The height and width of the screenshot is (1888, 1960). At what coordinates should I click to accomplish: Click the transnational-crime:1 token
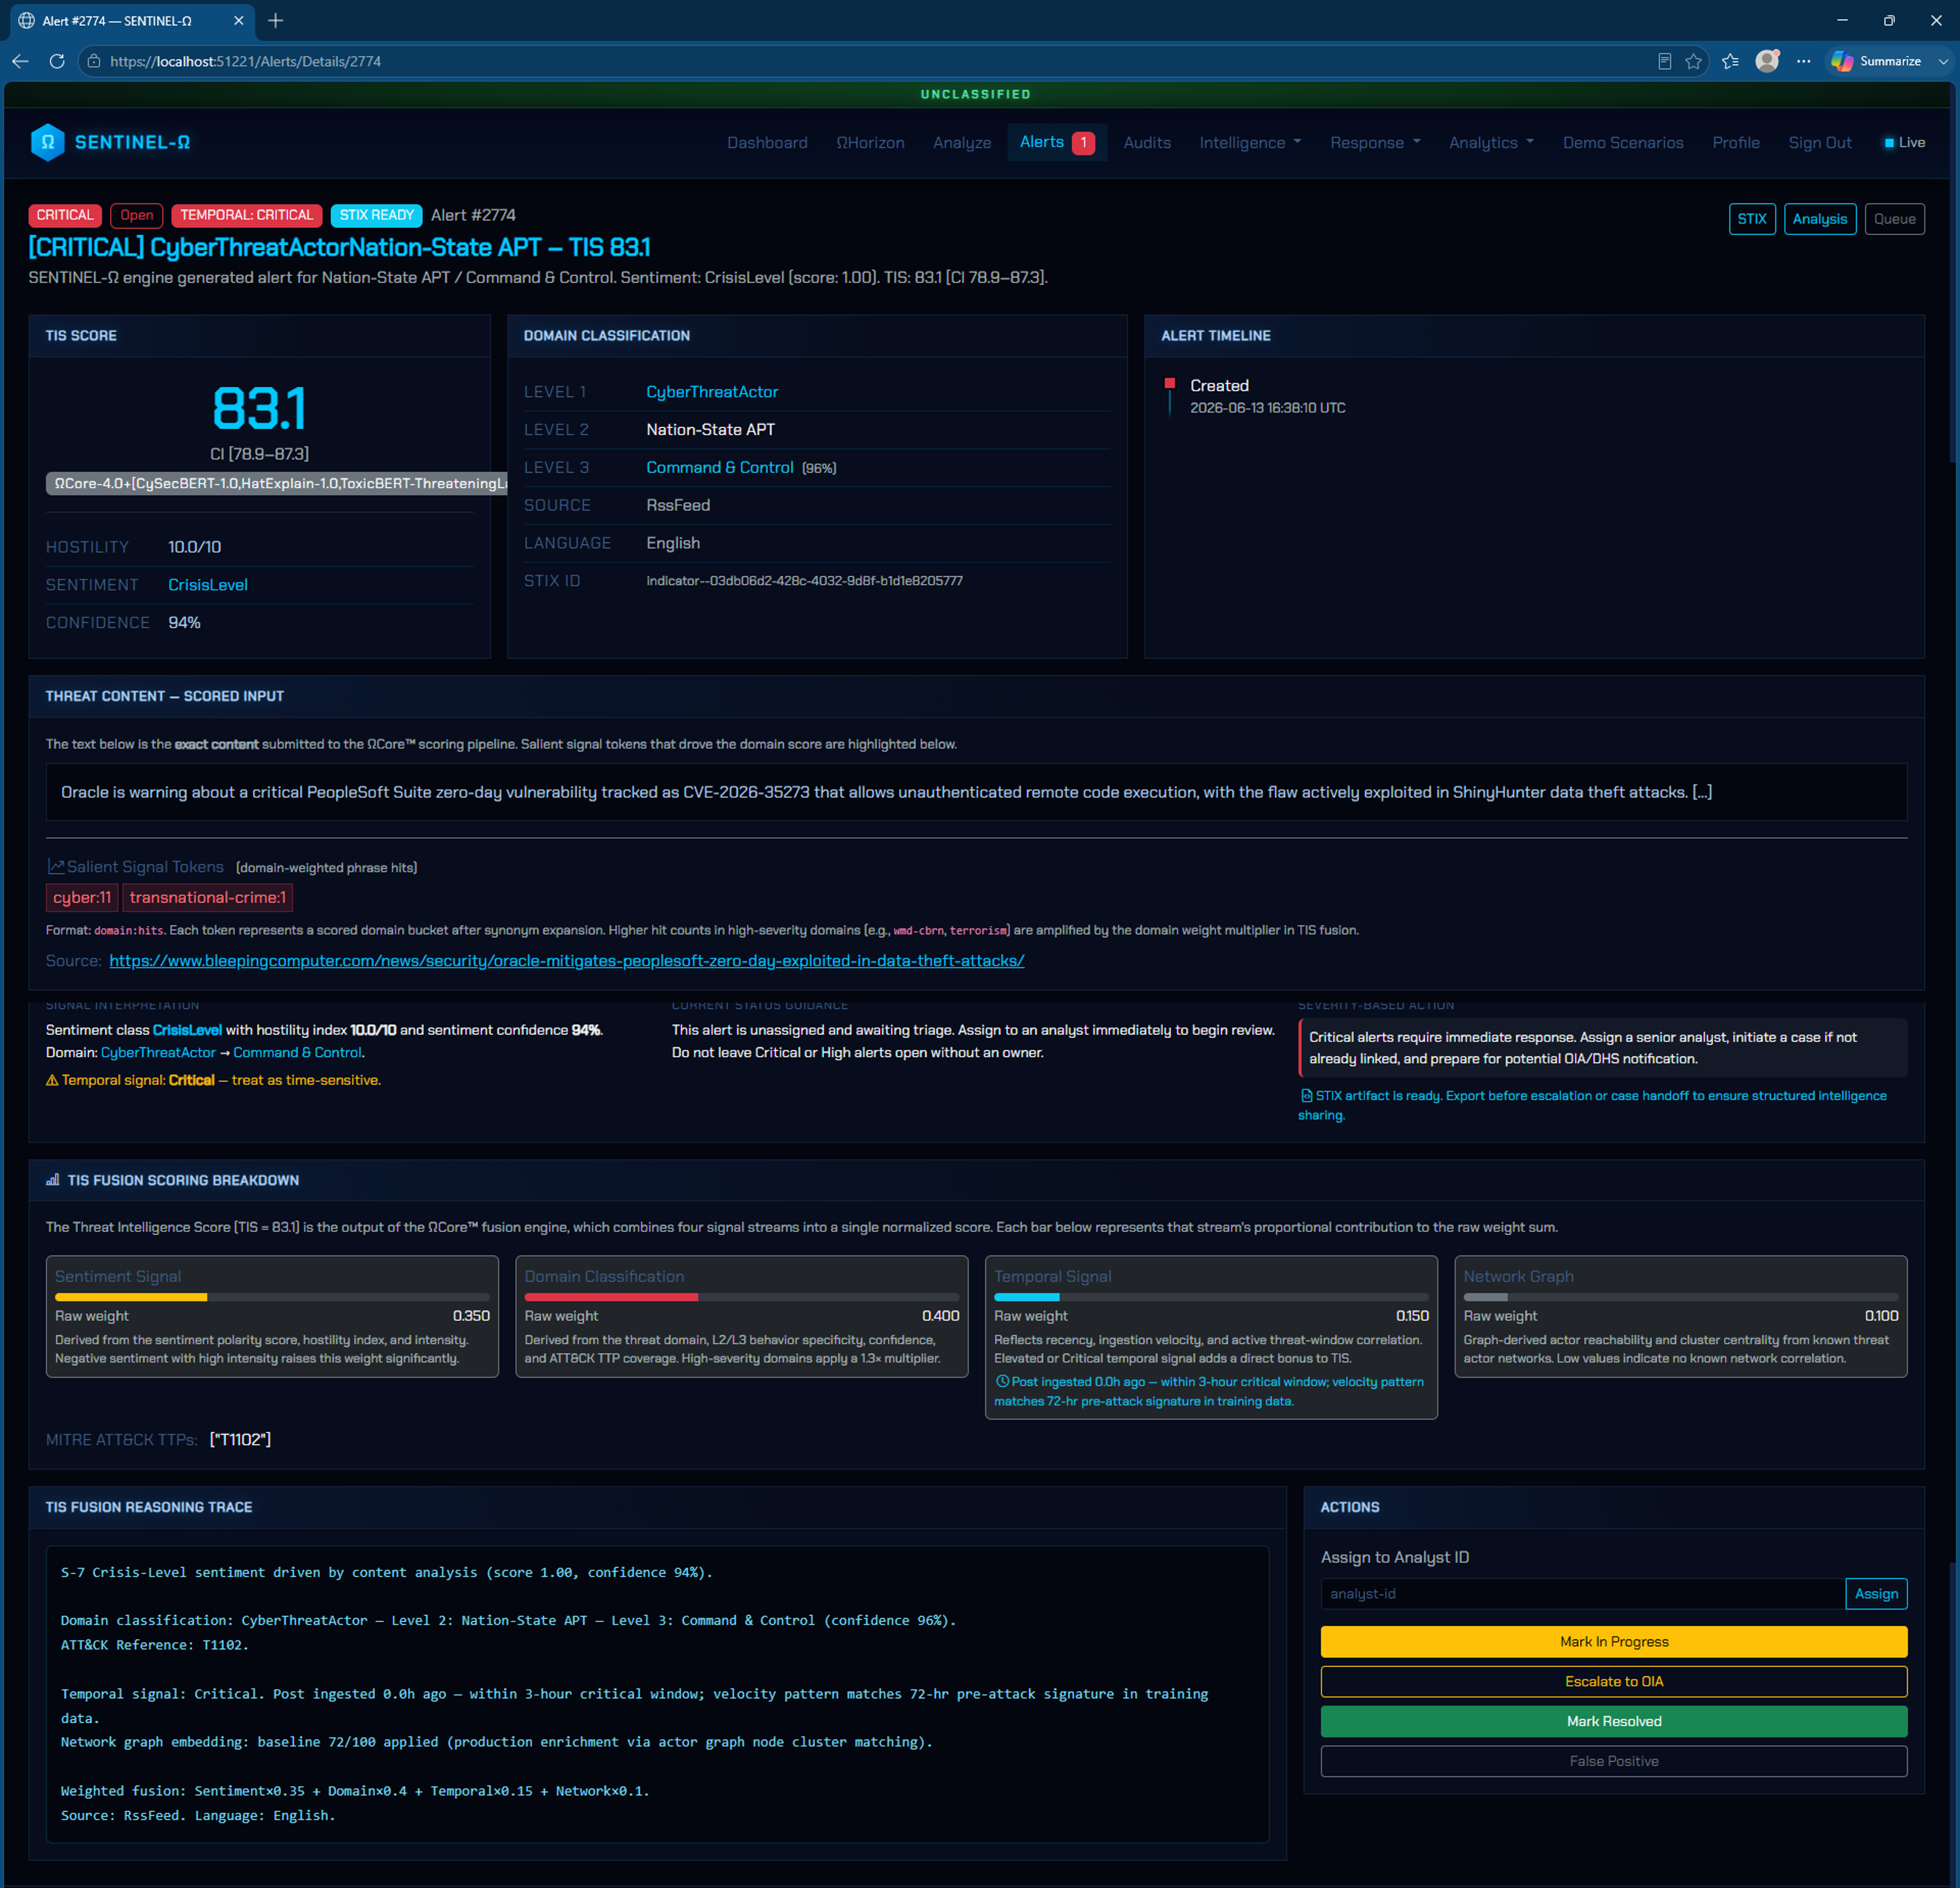(x=208, y=897)
